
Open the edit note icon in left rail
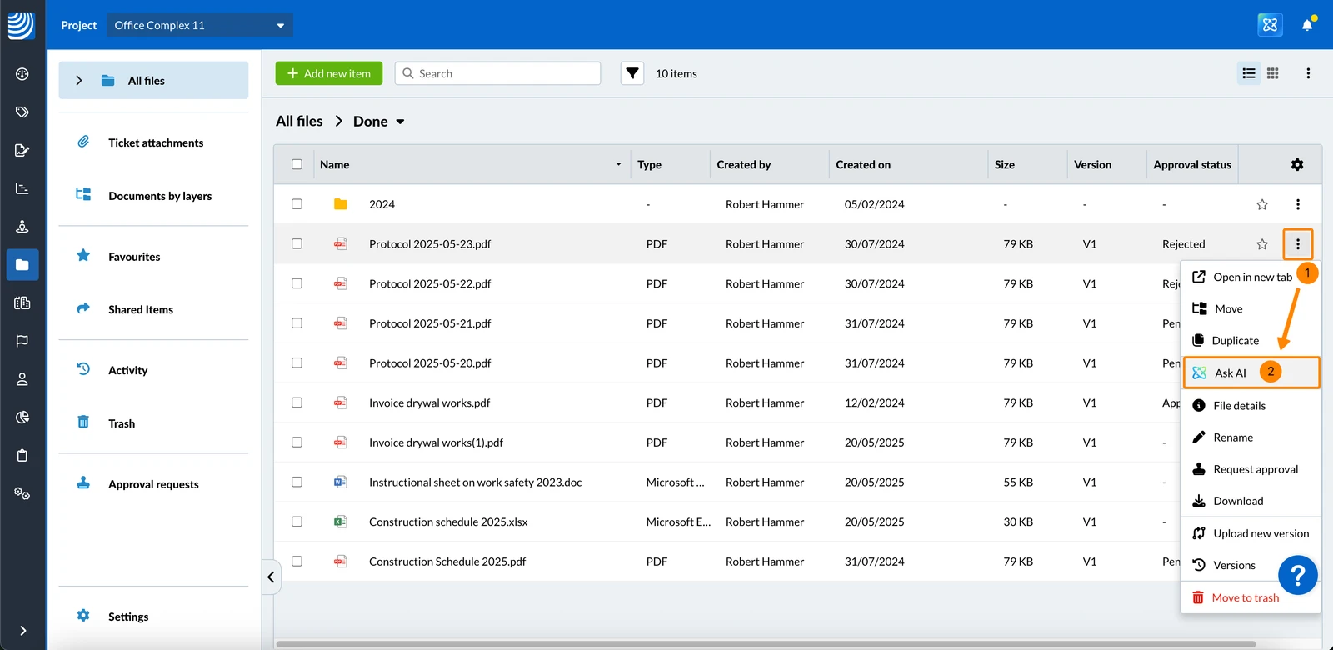(x=22, y=150)
